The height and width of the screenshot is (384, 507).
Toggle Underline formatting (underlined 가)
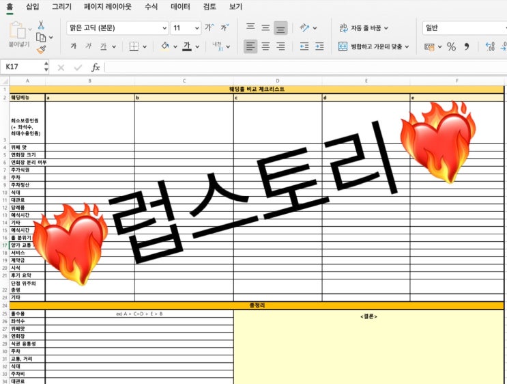[x=104, y=46]
